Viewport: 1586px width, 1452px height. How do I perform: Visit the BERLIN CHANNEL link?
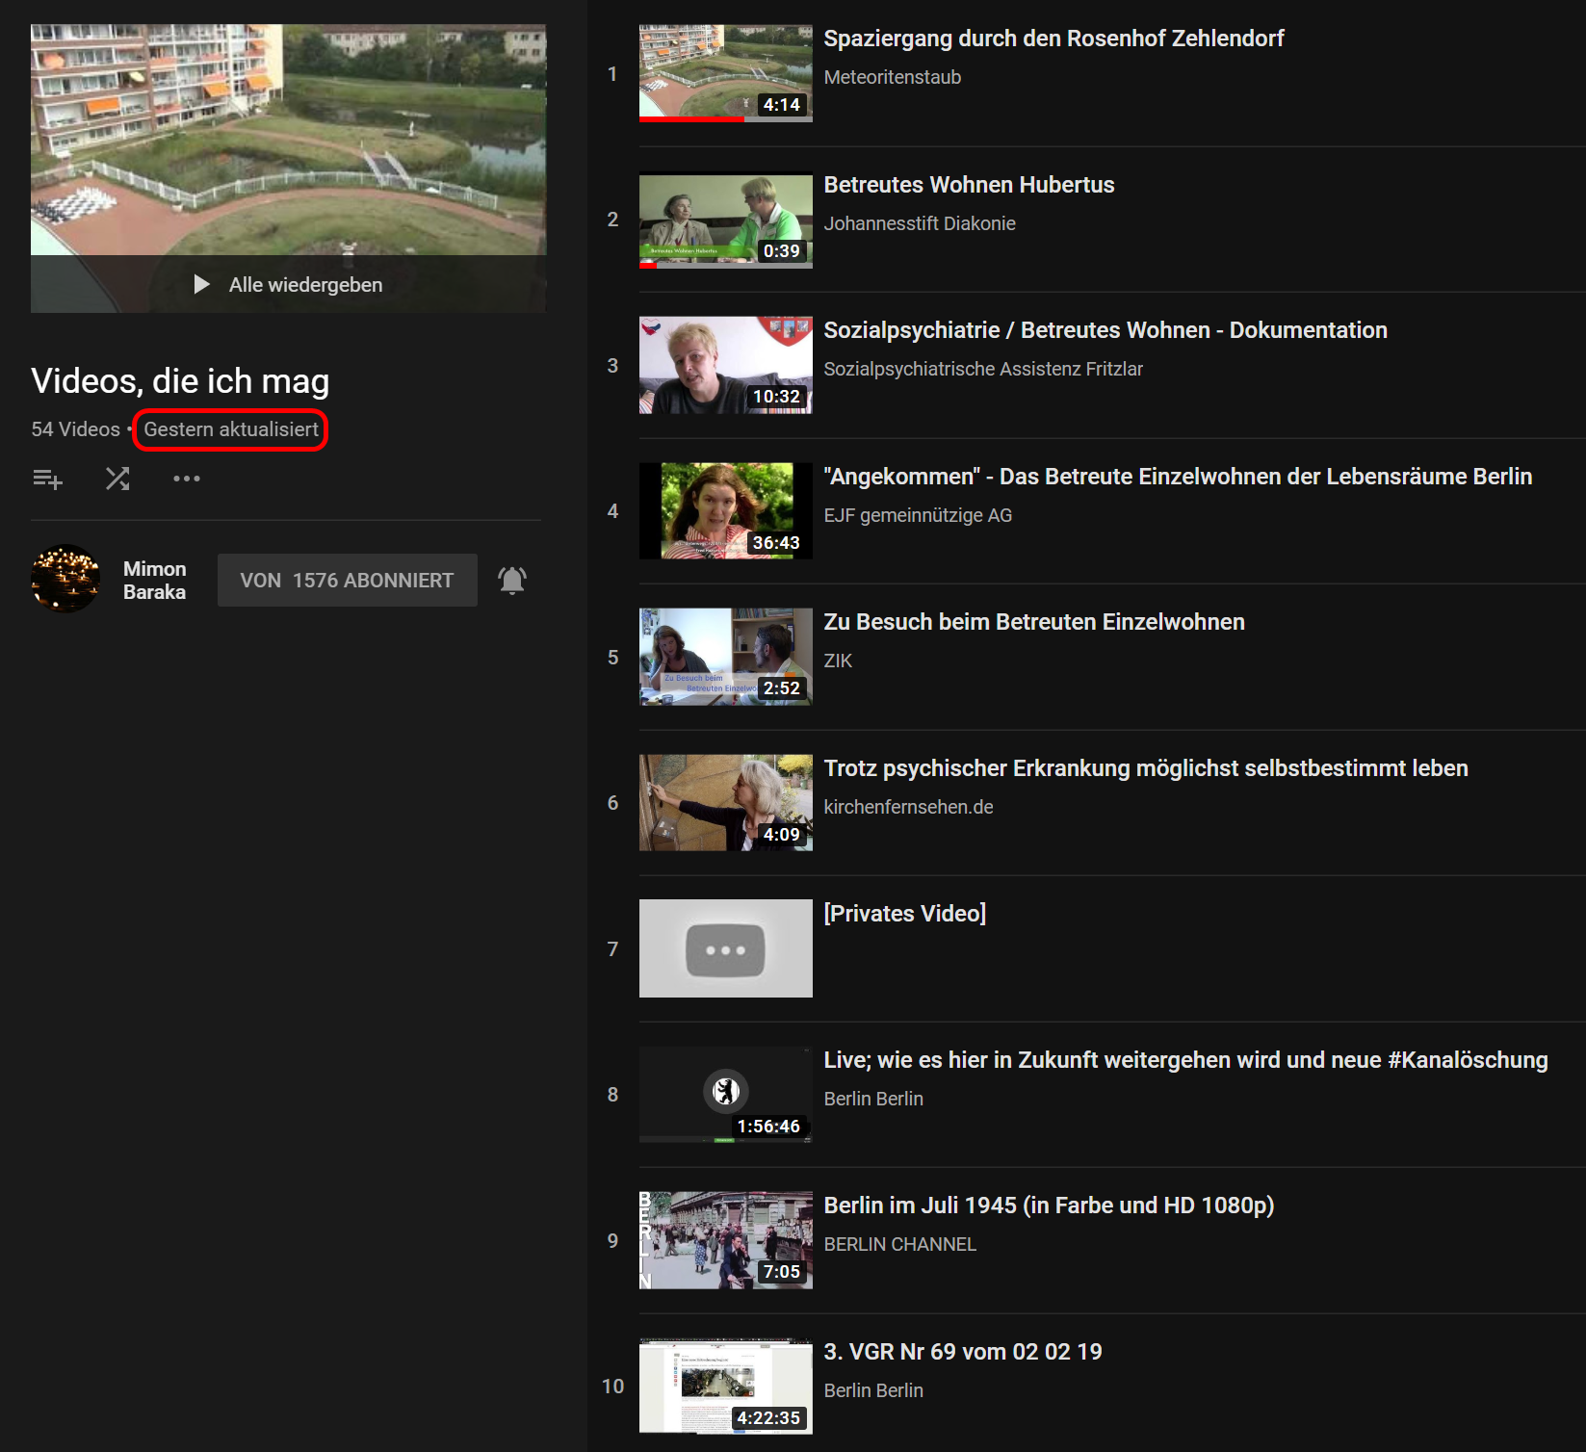[x=900, y=1244]
